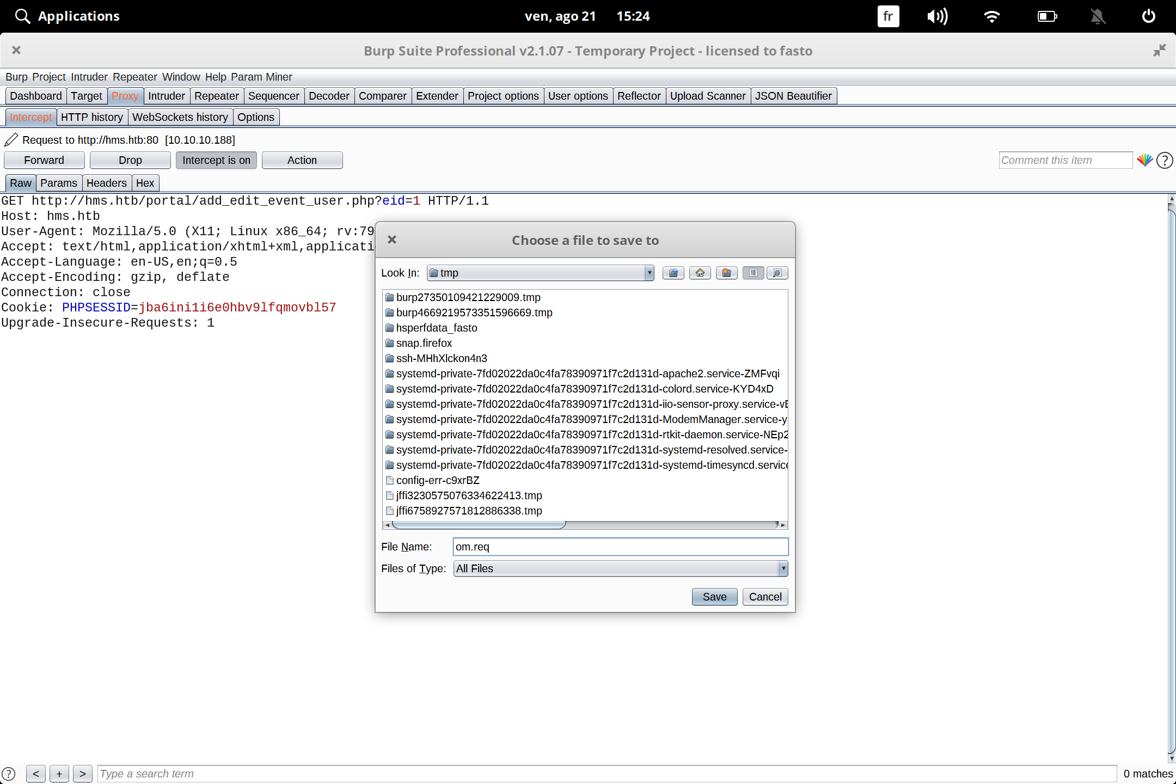Toggle the 'Intercept is on' button
The width and height of the screenshot is (1176, 784).
[216, 160]
